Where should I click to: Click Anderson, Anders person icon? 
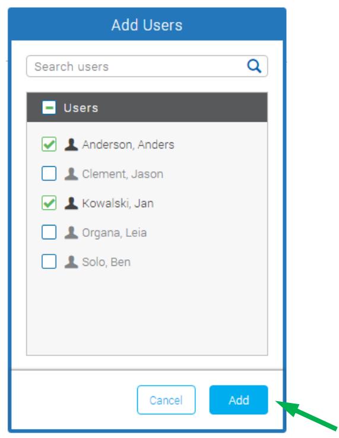pos(71,144)
